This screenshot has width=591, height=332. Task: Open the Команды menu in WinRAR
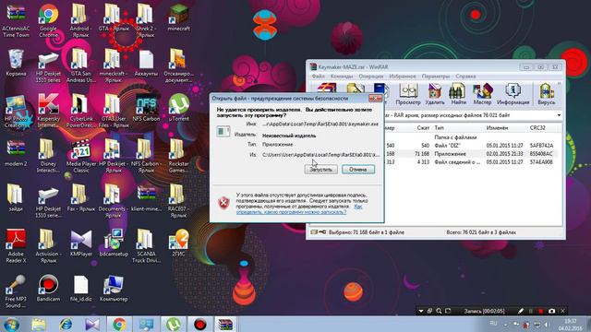342,76
